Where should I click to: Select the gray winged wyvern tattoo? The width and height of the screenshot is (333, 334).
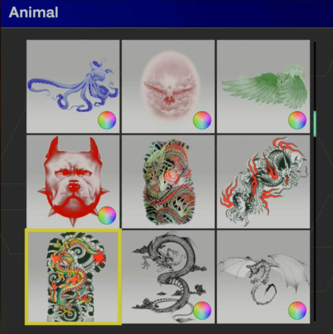coord(263,277)
